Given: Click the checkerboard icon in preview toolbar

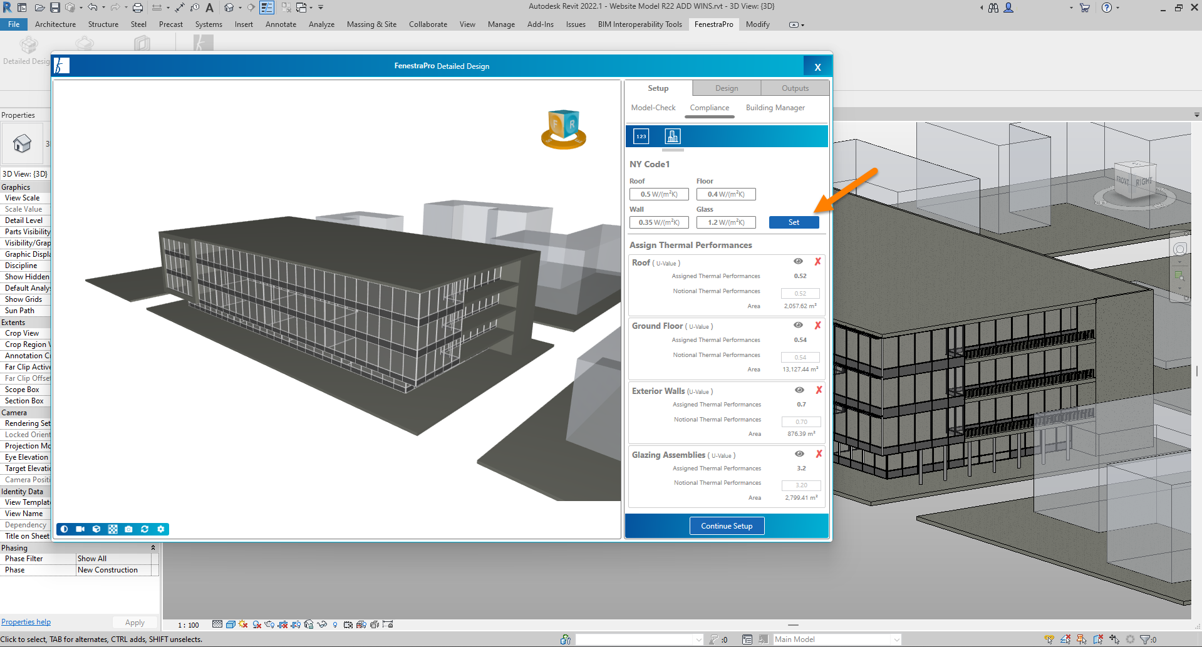Looking at the screenshot, I should 113,529.
